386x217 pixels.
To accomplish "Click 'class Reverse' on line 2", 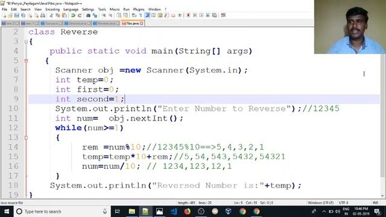I will [x=63, y=32].
